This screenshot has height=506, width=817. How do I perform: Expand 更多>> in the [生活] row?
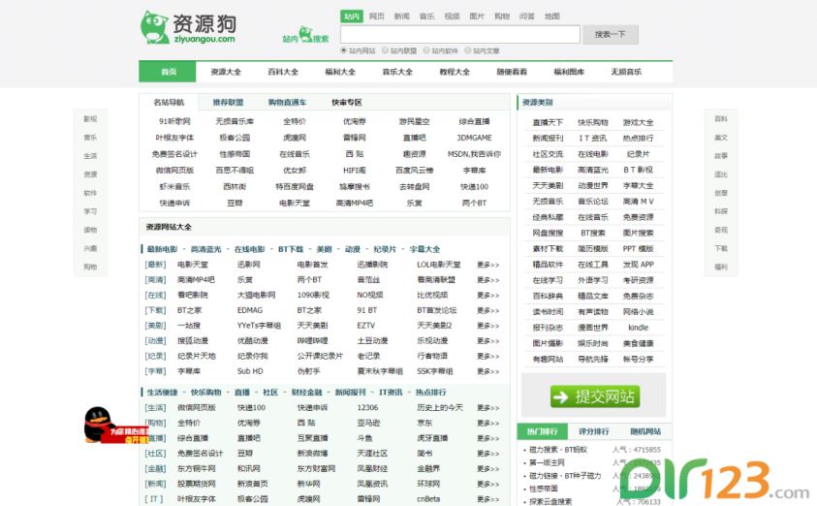point(487,407)
